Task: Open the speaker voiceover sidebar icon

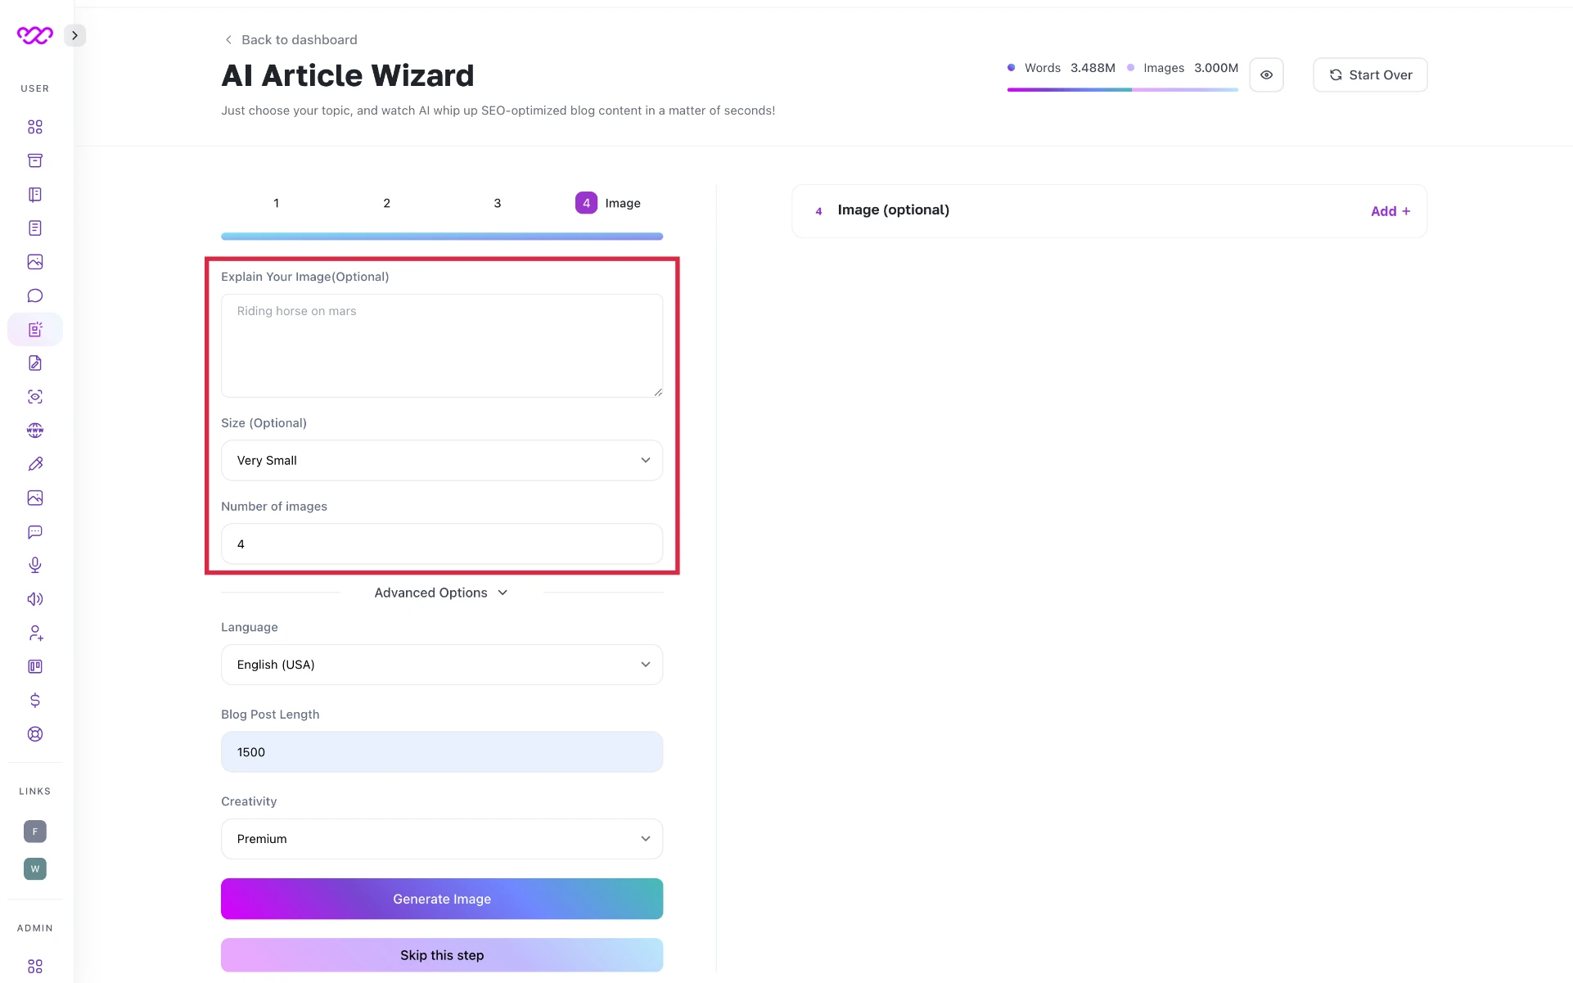Action: click(35, 599)
